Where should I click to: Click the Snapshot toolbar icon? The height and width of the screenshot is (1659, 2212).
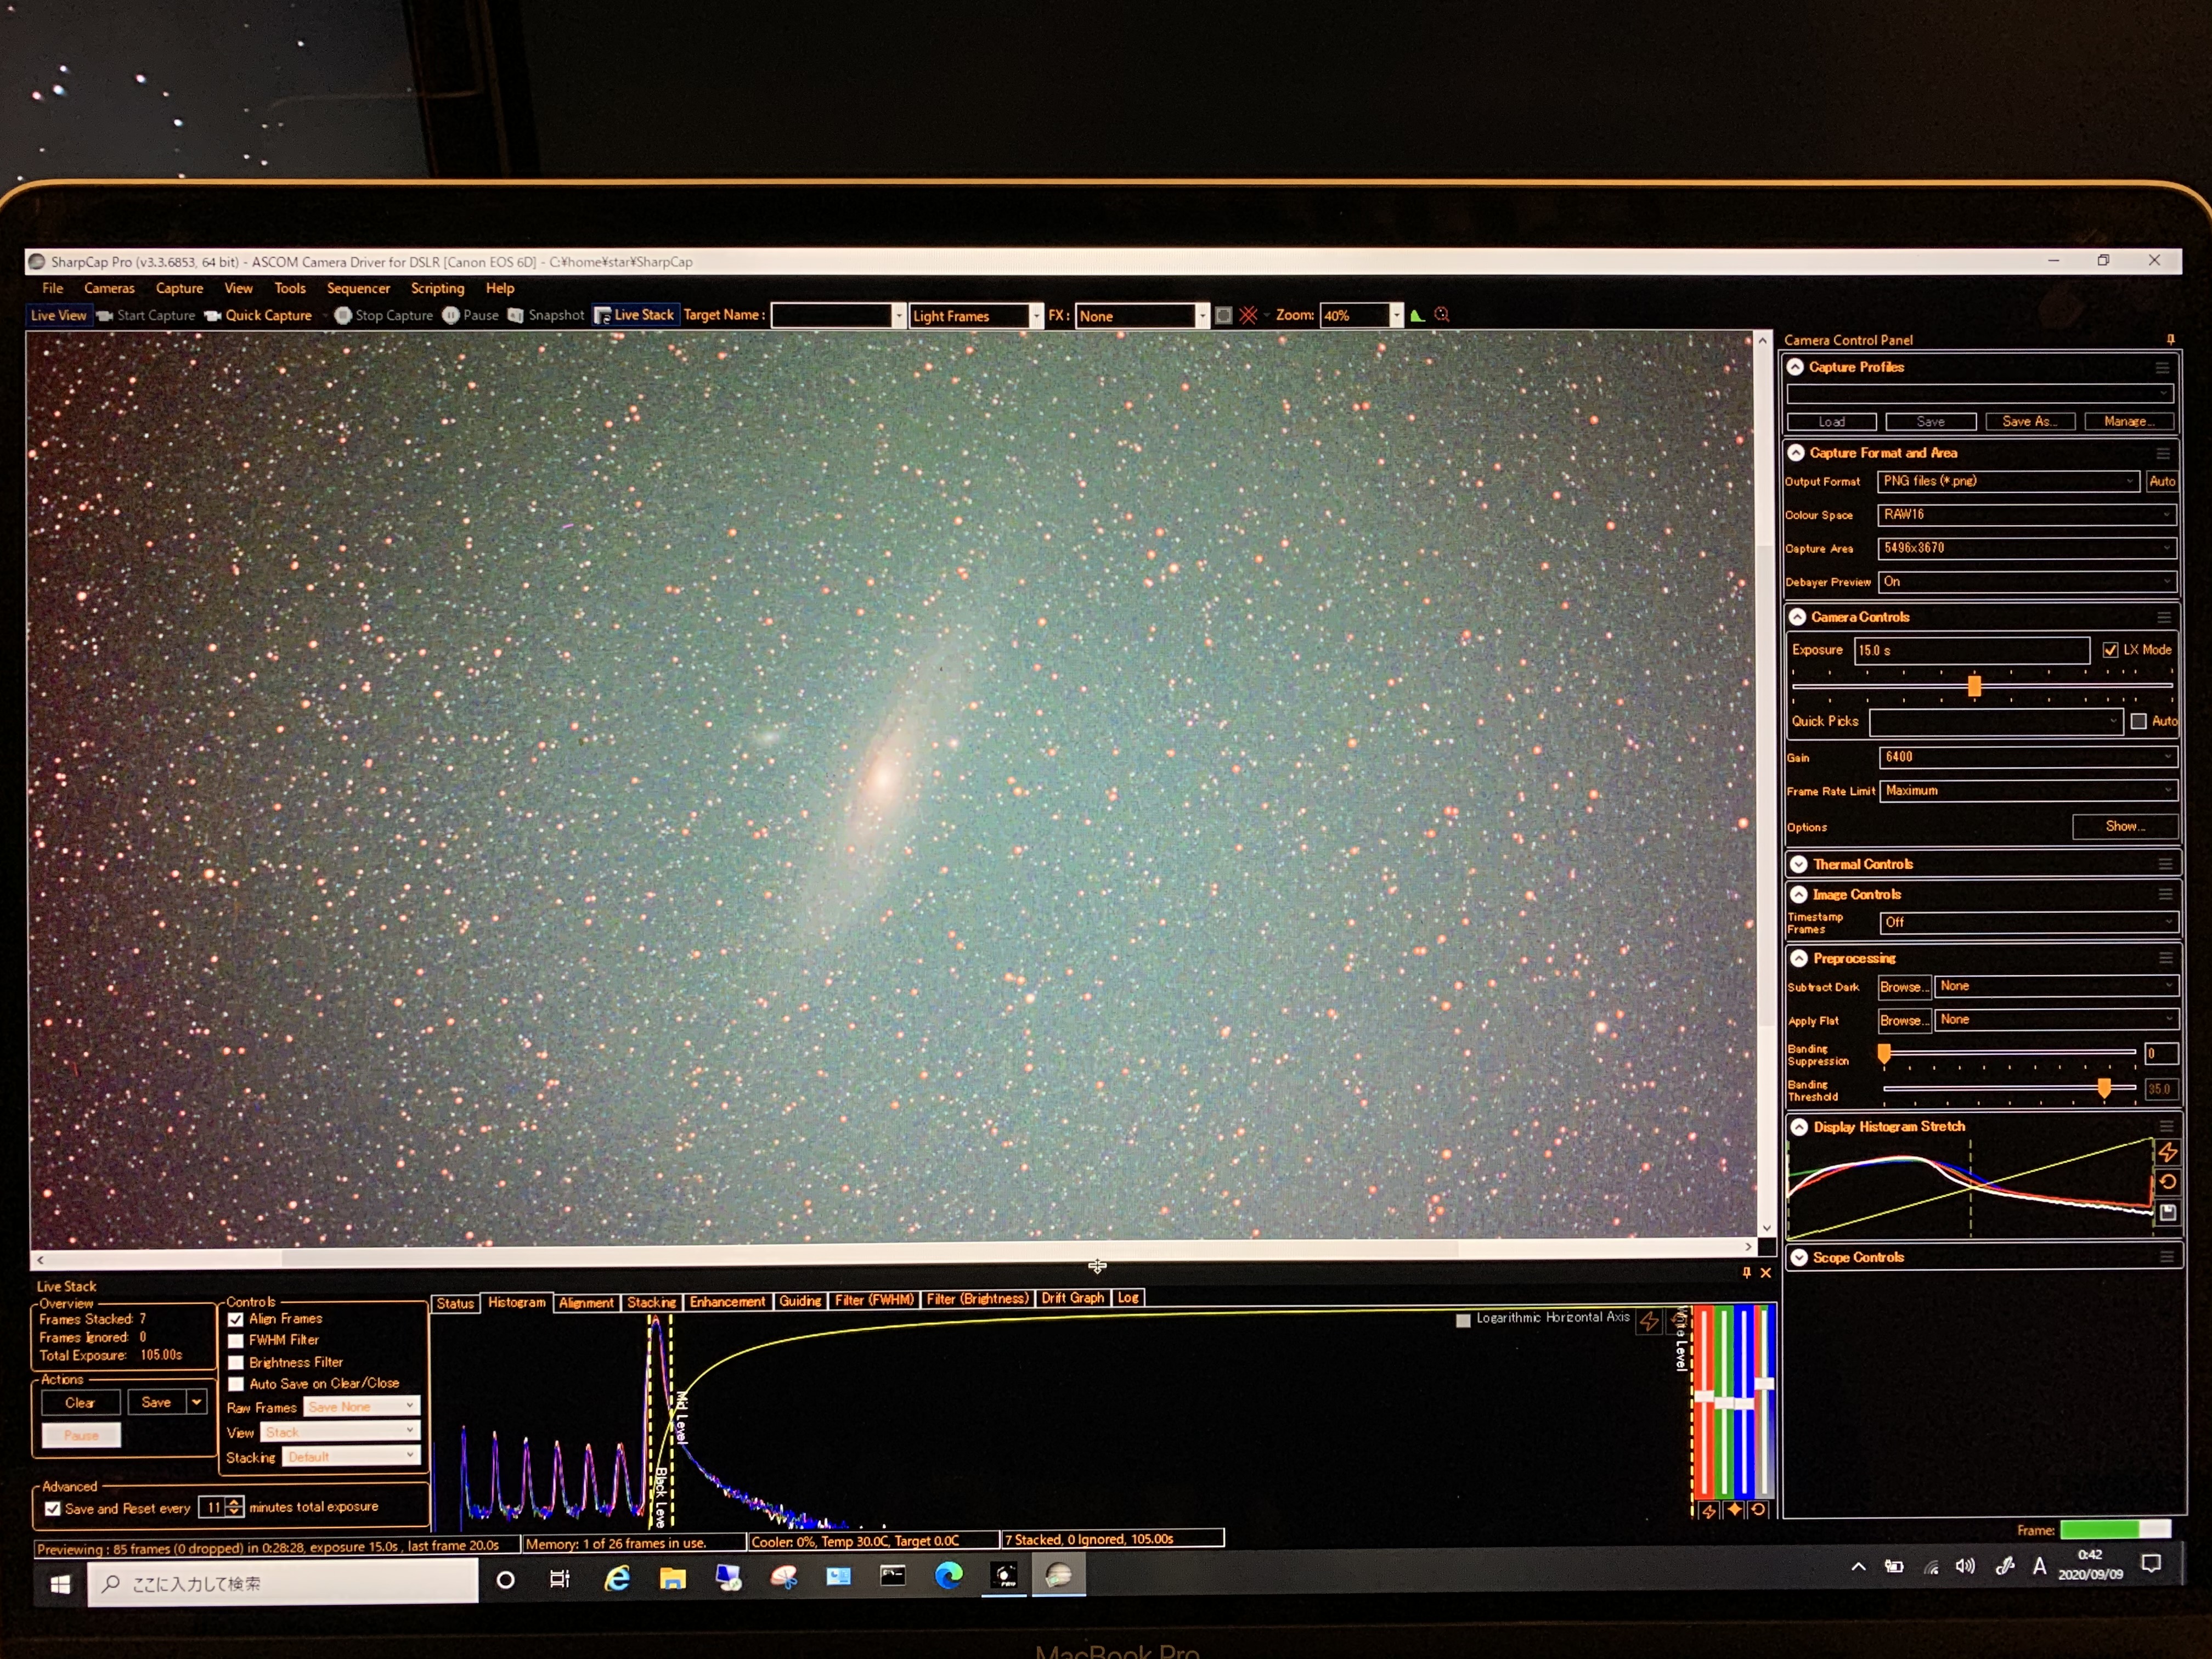[x=516, y=315]
